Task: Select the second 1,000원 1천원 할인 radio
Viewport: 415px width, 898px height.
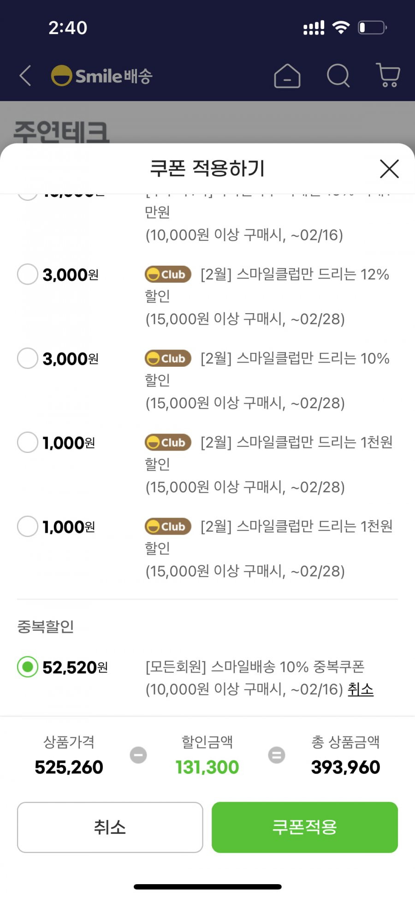Action: coord(28,526)
